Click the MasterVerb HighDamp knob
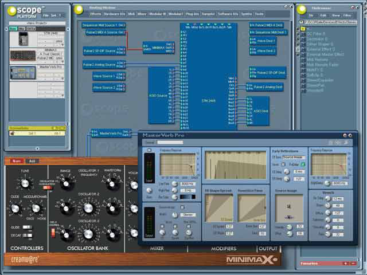This screenshot has height=275, width=367. [327, 183]
